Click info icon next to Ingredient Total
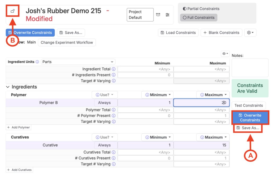The image size is (271, 174). [x=114, y=69]
